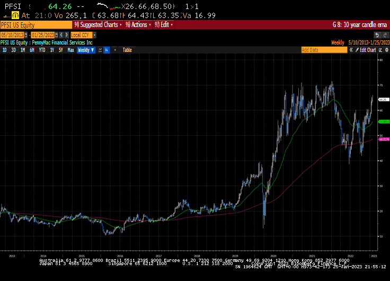Click the green EMA value label on axis

click(x=384, y=122)
